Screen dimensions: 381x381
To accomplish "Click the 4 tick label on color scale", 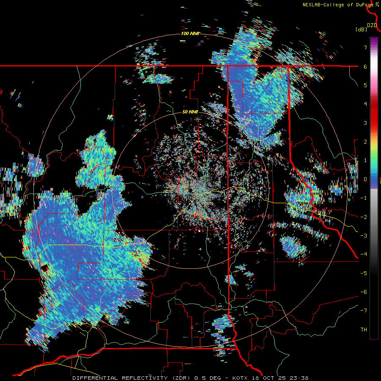I will [365, 104].
